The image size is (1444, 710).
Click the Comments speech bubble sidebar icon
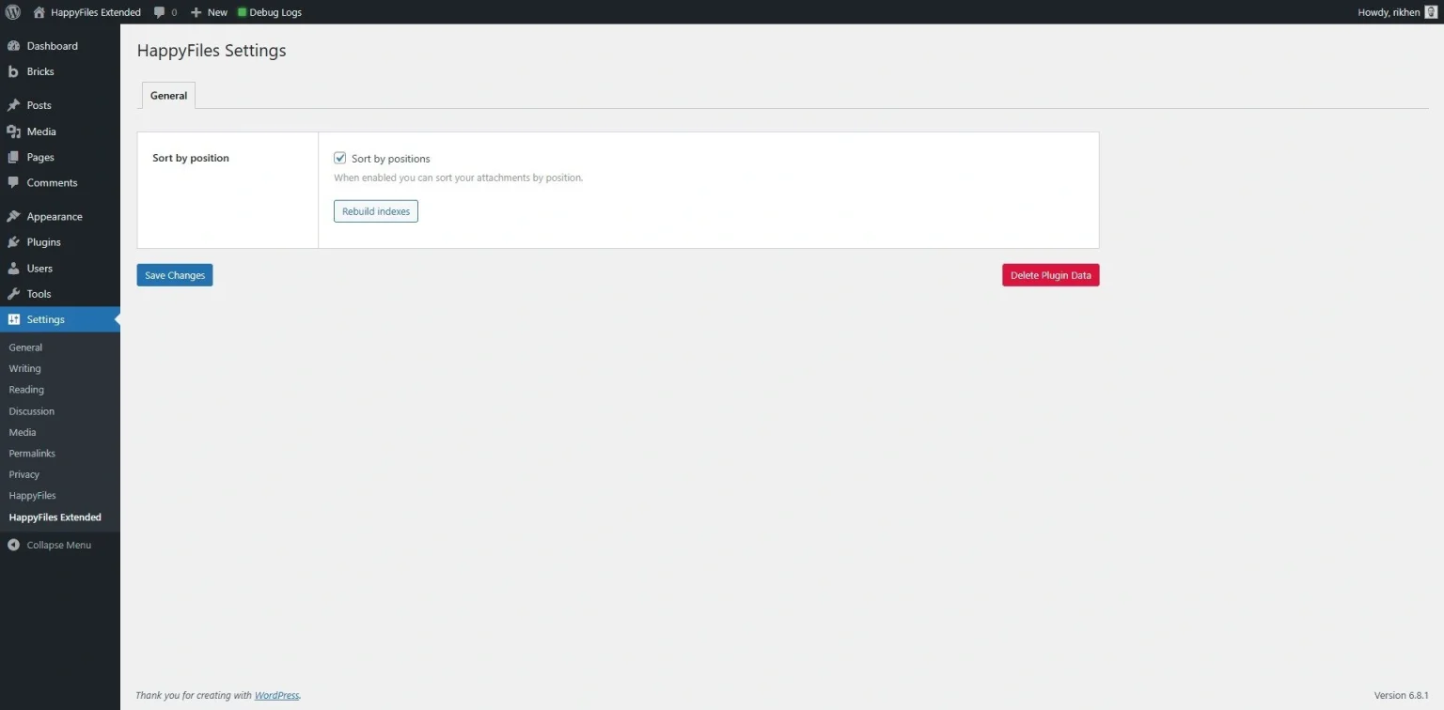(x=13, y=182)
